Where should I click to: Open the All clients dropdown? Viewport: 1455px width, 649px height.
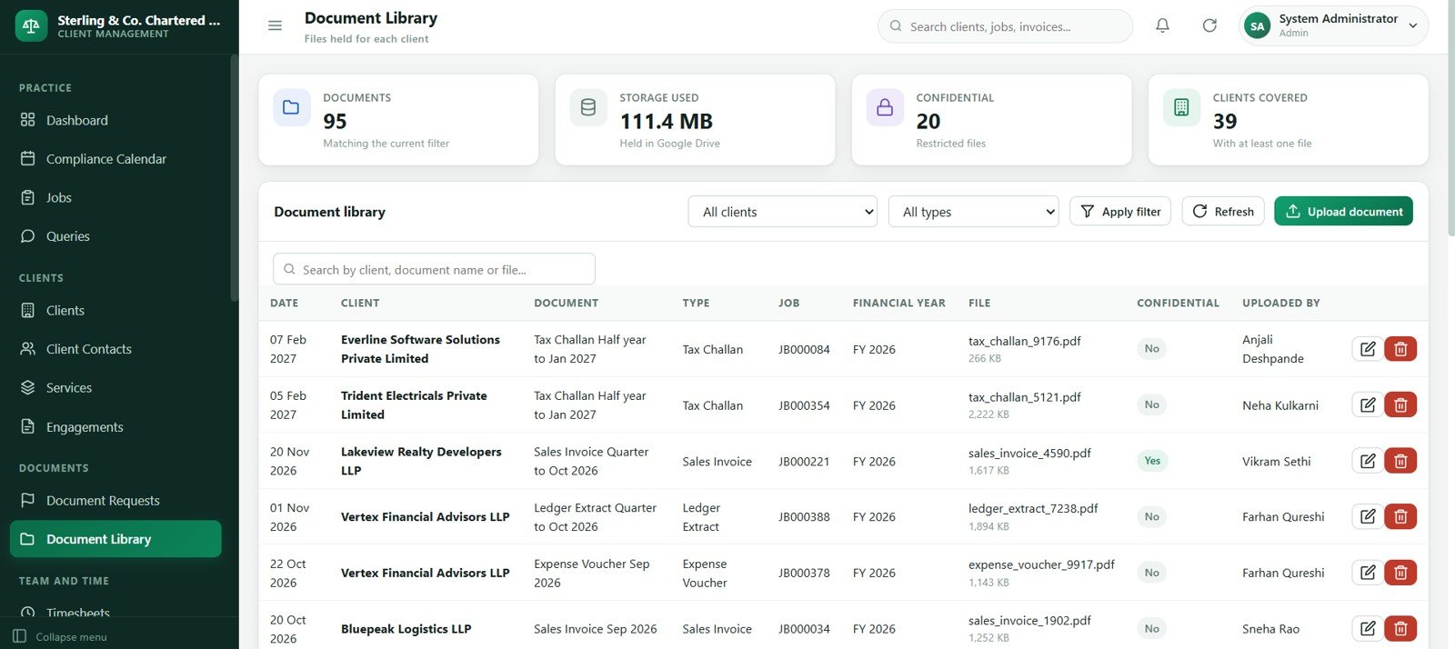coord(783,212)
